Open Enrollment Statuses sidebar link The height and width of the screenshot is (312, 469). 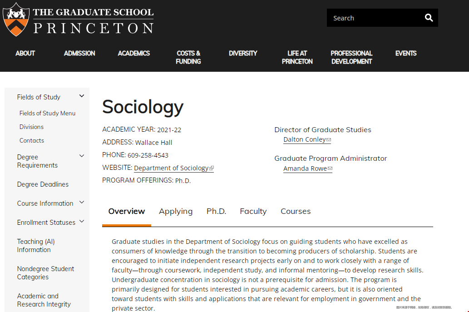pos(46,223)
